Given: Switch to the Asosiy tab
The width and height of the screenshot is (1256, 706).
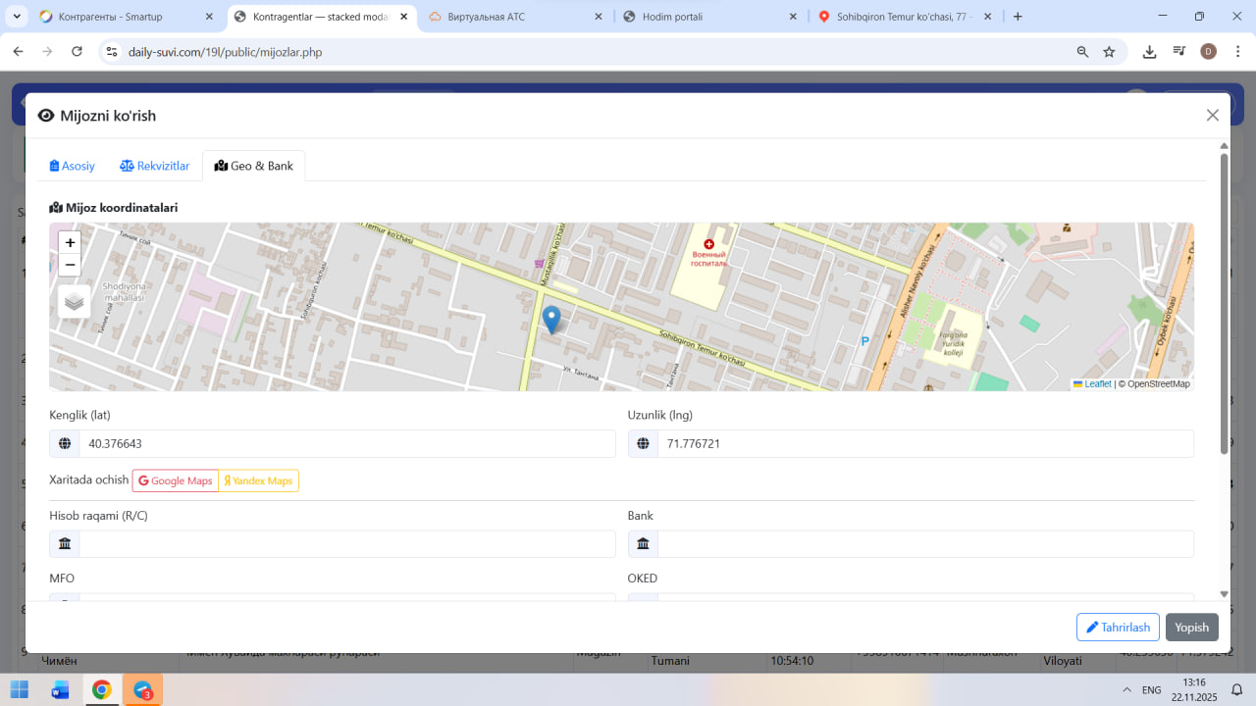Looking at the screenshot, I should [x=73, y=166].
